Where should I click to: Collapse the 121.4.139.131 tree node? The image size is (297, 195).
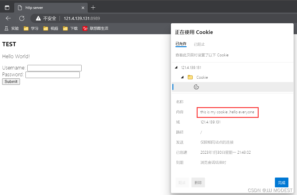[x=176, y=67]
